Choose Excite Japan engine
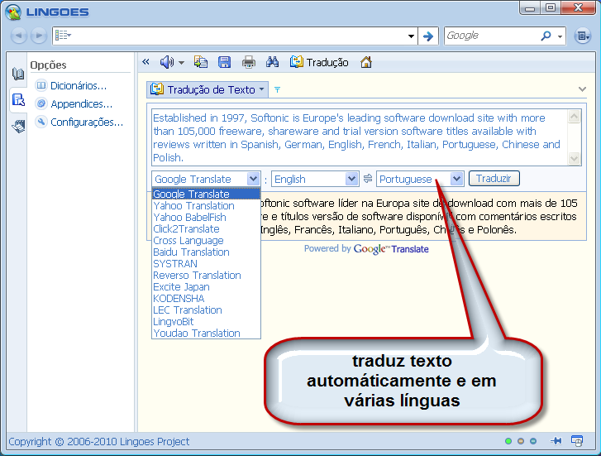601x456 pixels. (x=206, y=286)
